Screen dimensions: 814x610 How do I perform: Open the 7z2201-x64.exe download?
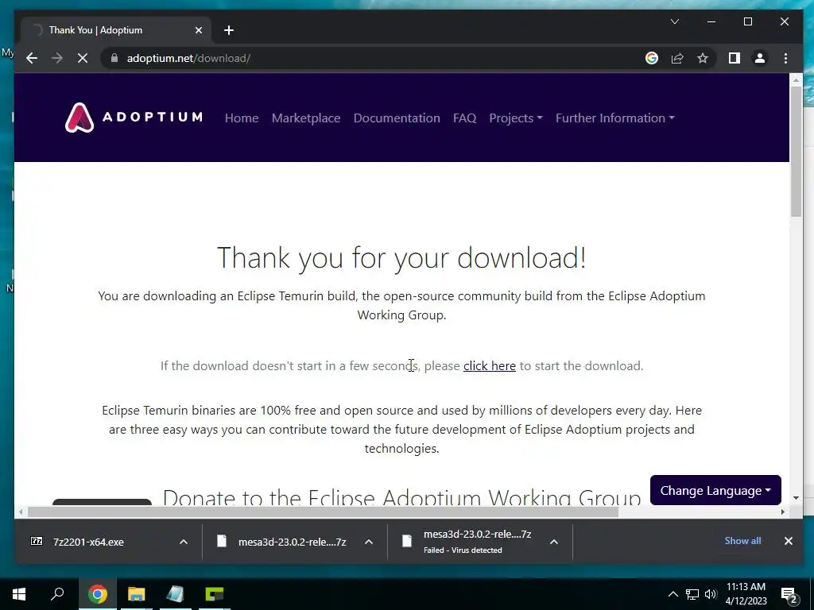click(88, 542)
